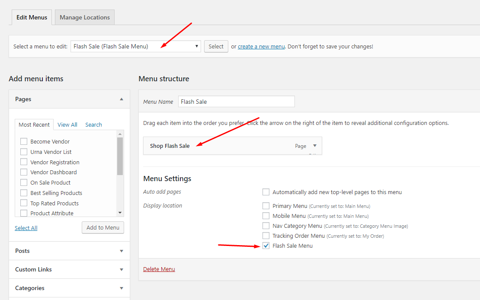Uncheck the Flash Sale Menu location
The image size is (480, 300).
point(266,246)
